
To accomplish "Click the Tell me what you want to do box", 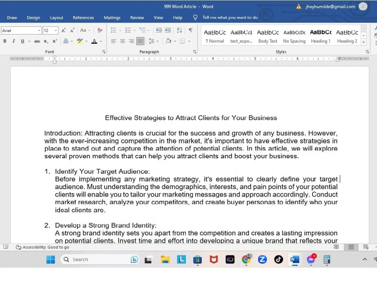I will 230,17.
